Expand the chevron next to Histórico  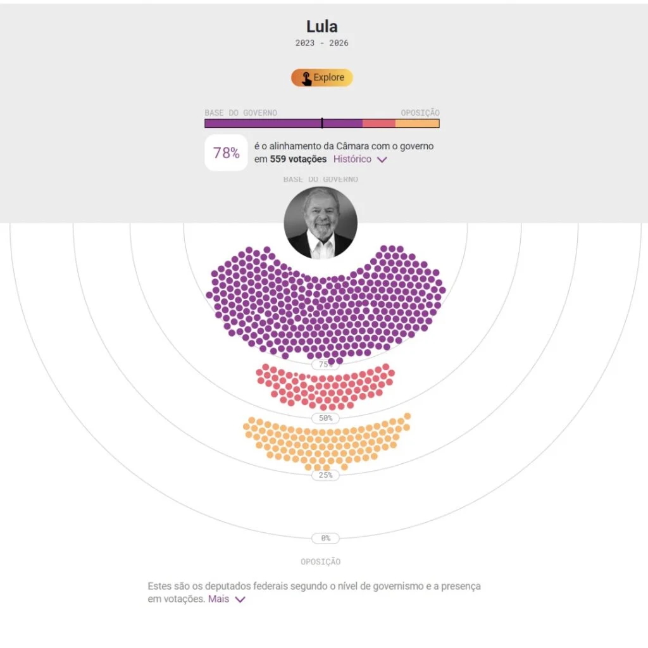point(382,159)
